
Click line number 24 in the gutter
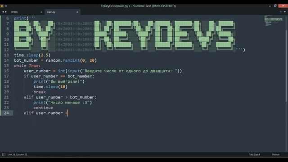pyautogui.click(x=6, y=113)
